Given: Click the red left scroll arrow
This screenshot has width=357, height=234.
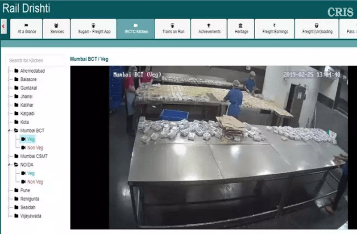Looking at the screenshot, I should tap(4, 26).
